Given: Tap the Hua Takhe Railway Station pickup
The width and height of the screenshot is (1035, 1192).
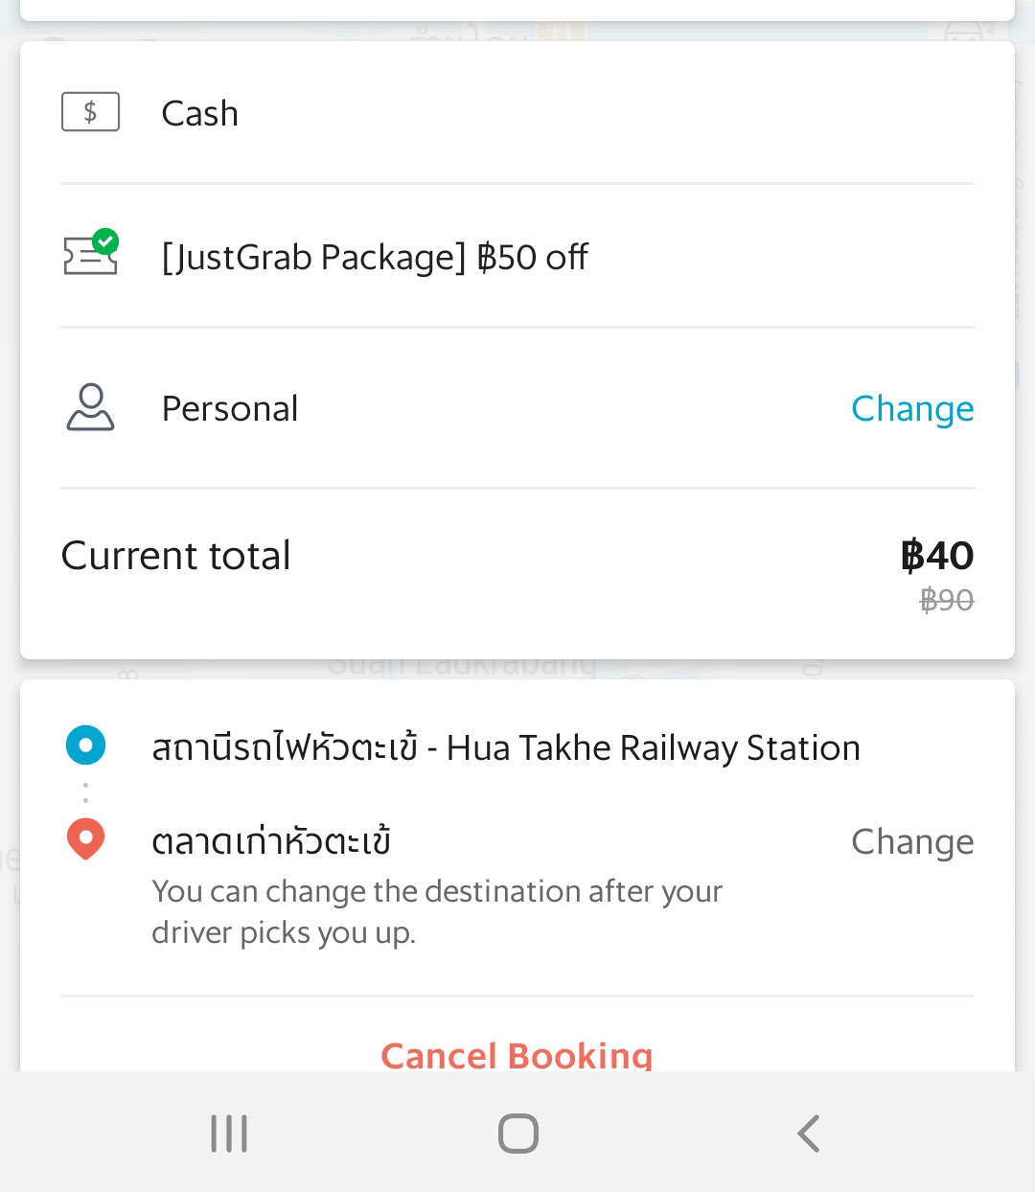Looking at the screenshot, I should point(505,747).
